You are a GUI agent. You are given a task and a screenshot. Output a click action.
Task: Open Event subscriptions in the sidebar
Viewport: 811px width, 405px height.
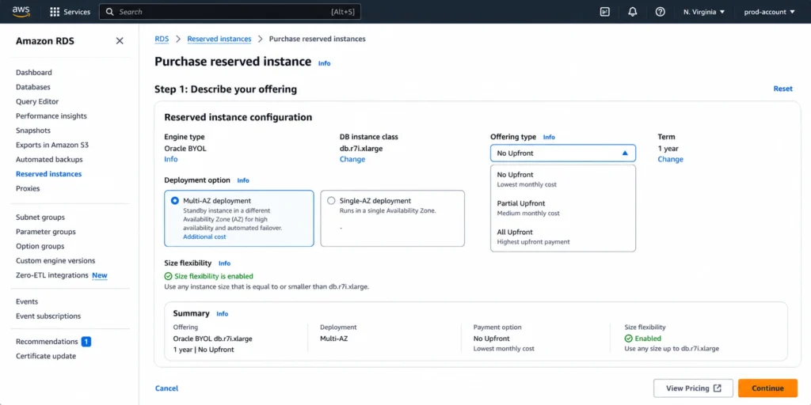point(48,316)
